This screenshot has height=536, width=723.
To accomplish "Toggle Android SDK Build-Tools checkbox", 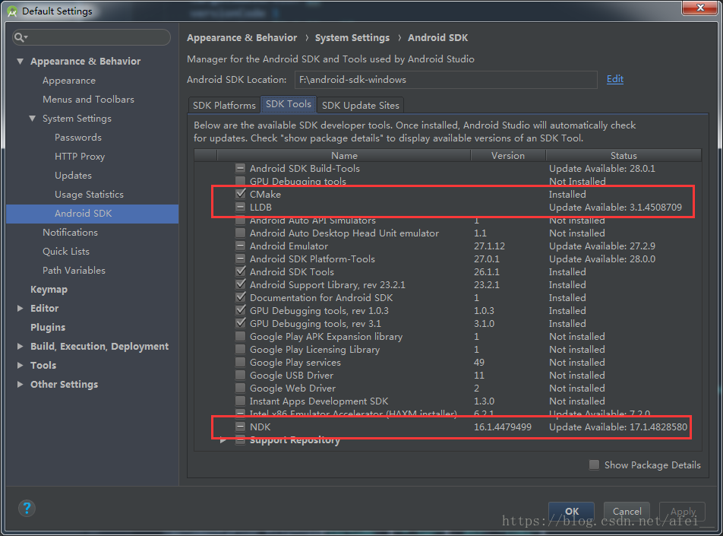I will coord(240,169).
